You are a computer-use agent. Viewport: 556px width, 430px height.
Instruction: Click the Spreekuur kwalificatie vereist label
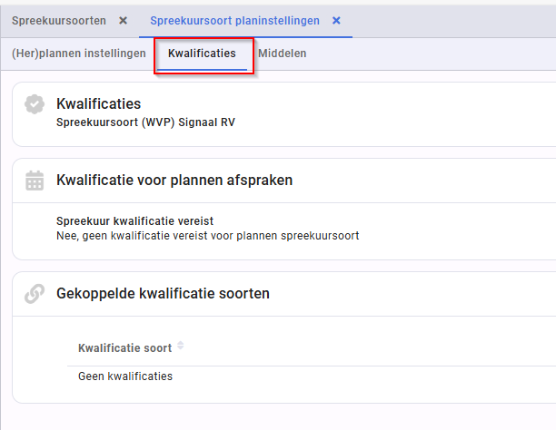pos(134,221)
